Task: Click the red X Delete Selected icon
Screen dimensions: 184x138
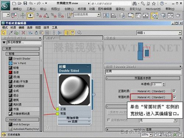Action: click(23, 33)
